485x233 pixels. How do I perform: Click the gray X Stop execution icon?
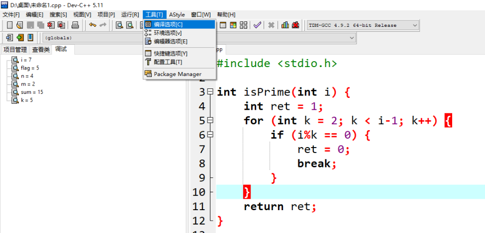click(271, 25)
